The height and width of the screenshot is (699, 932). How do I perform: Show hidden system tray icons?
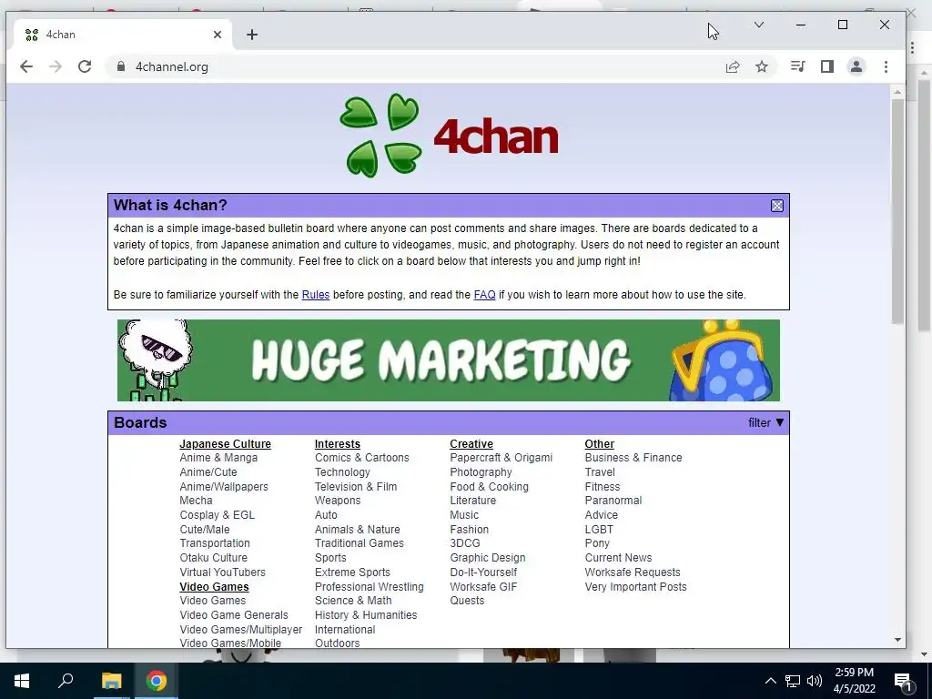click(770, 681)
